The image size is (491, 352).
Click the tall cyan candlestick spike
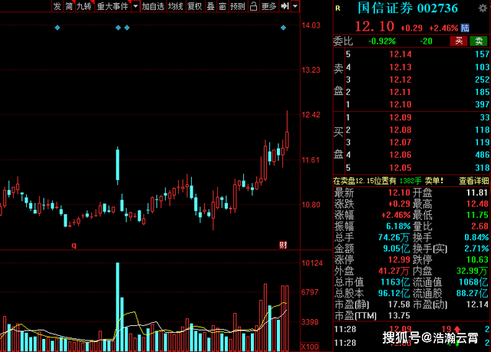tap(117, 166)
